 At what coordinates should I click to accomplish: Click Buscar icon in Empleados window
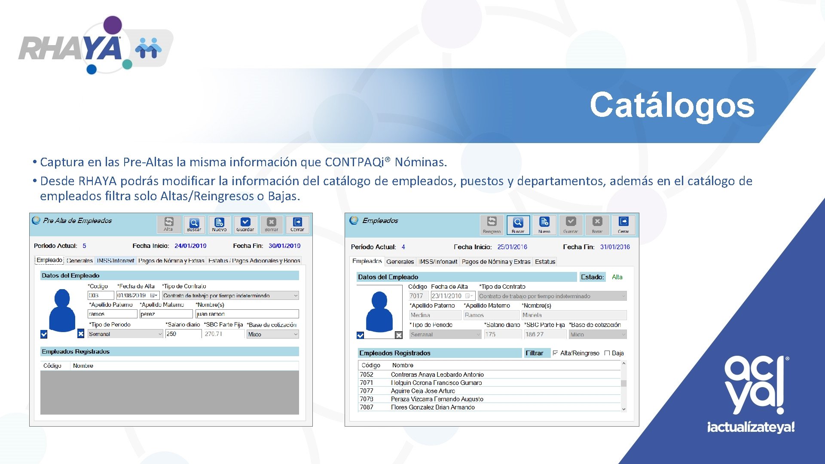[518, 225]
